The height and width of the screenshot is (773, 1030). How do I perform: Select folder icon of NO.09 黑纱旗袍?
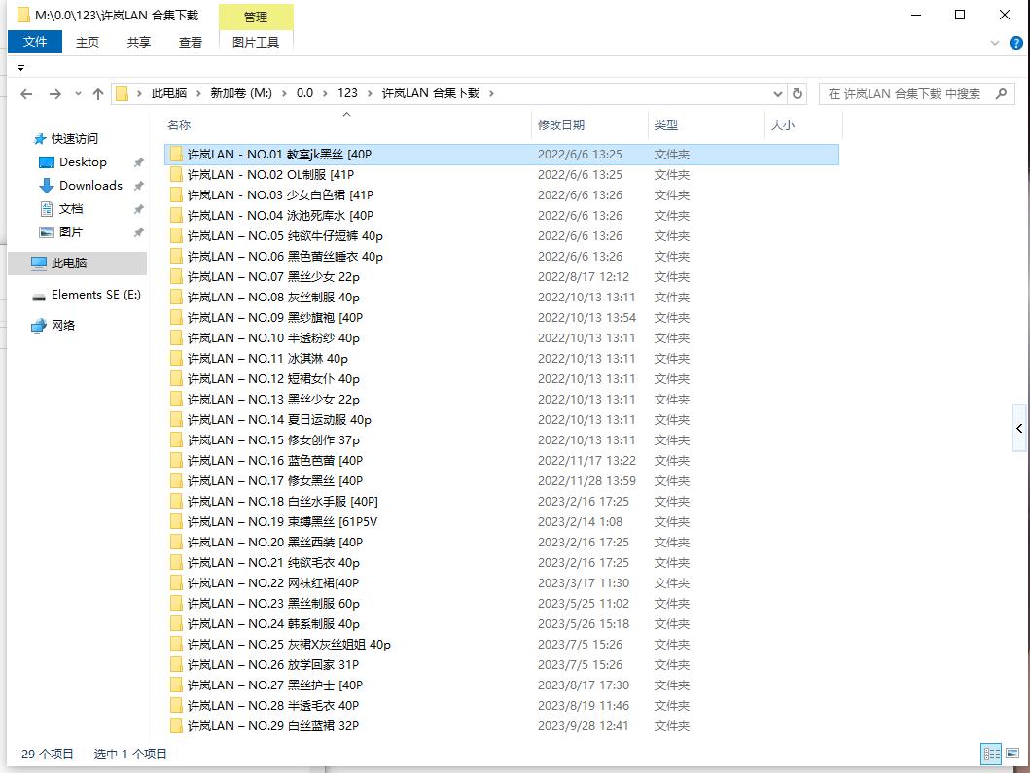point(176,317)
